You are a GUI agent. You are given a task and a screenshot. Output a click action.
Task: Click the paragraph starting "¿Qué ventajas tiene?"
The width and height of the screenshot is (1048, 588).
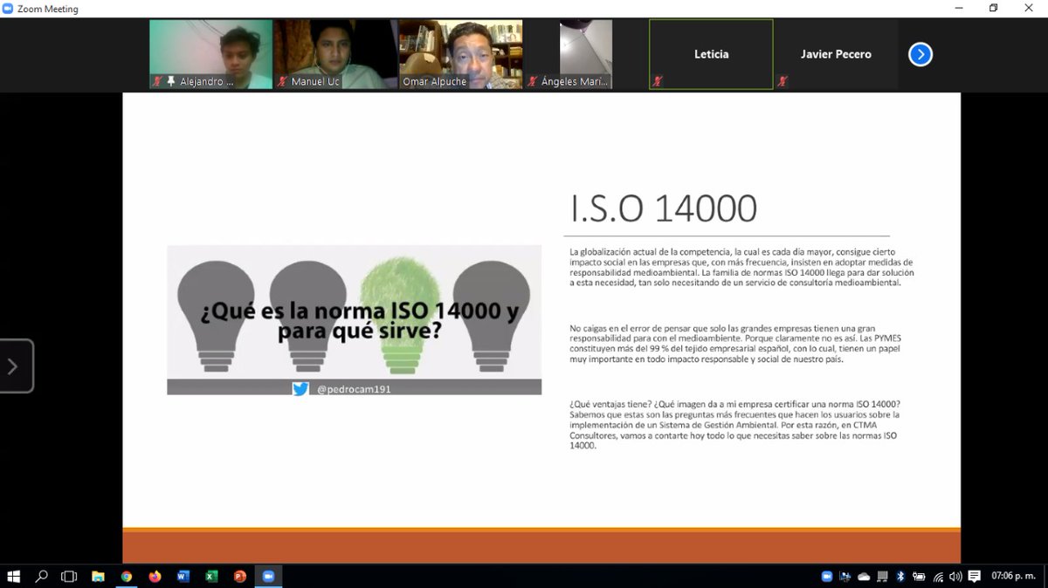(x=734, y=424)
